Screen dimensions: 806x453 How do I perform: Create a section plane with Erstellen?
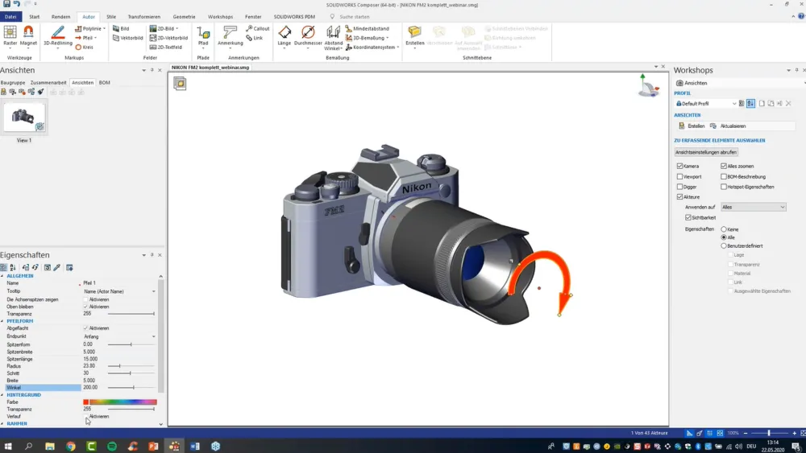(415, 36)
